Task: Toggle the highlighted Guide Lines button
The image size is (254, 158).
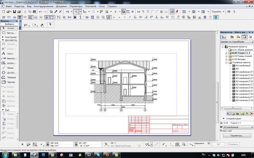Action: (76, 11)
